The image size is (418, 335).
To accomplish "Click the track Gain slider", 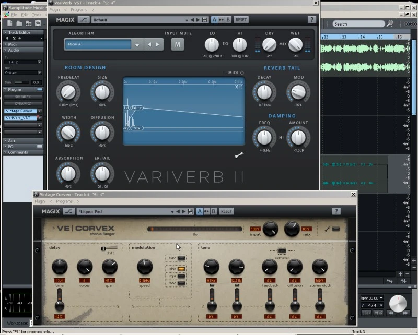I will point(22,82).
